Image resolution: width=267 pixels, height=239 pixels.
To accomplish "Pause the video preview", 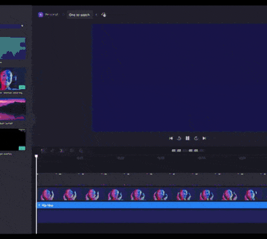I will tap(188, 138).
